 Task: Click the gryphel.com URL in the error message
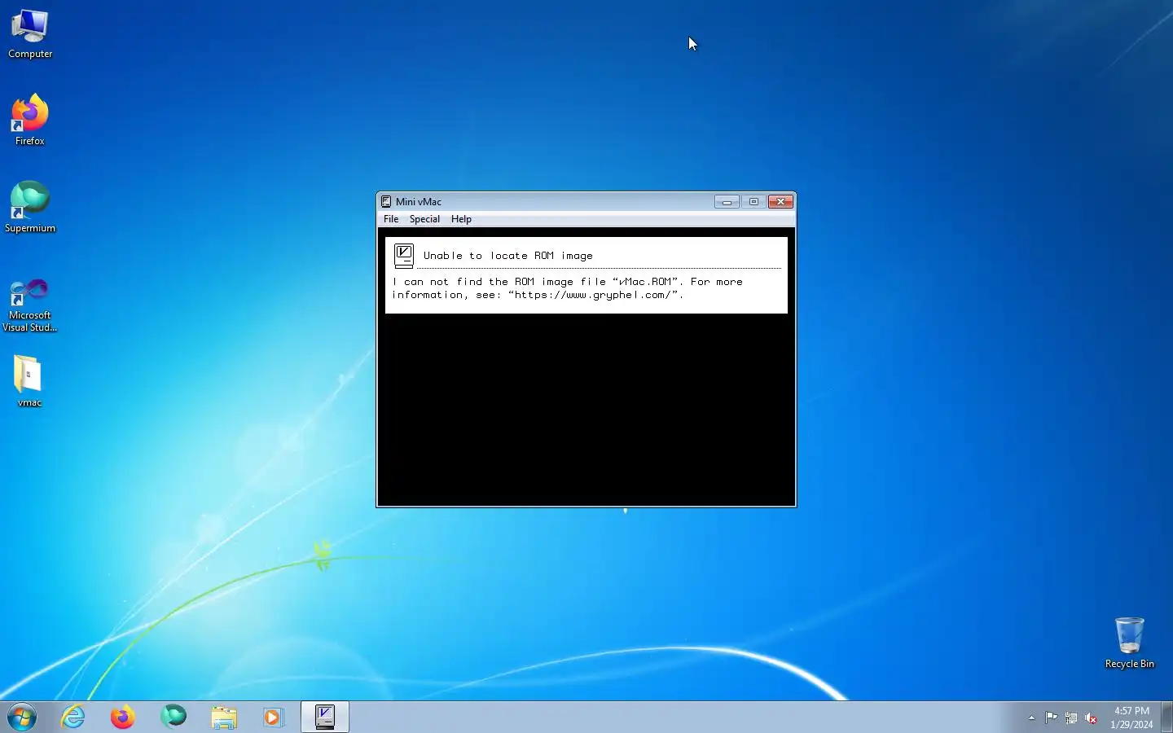coord(593,295)
